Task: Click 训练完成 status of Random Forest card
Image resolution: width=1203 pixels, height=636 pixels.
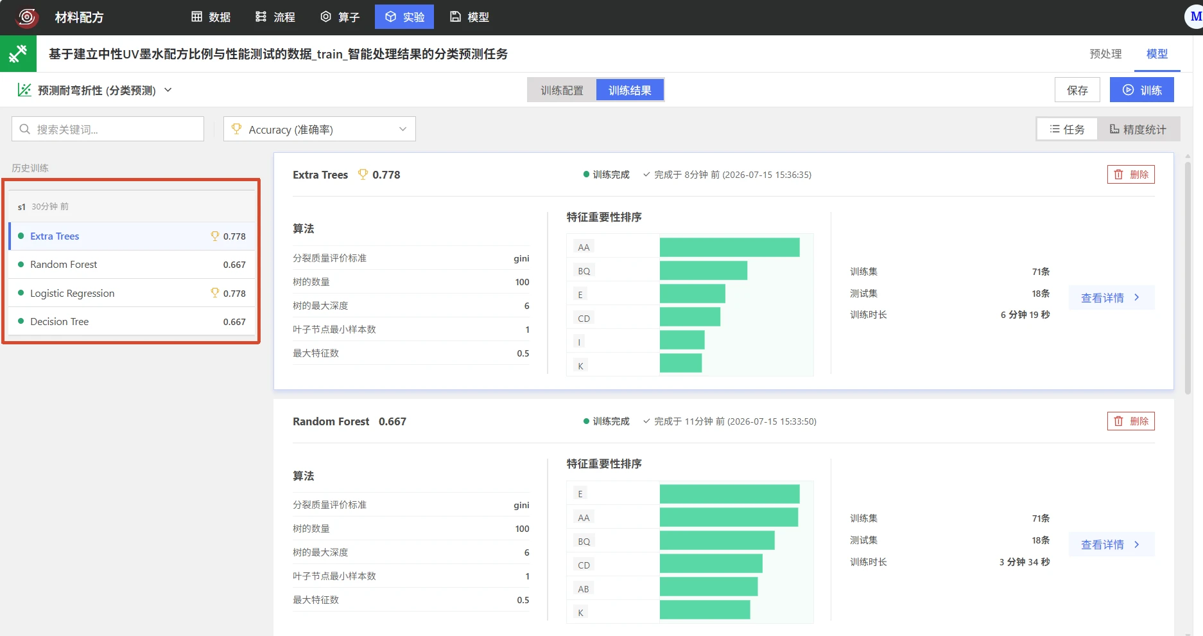Action: [x=607, y=421]
